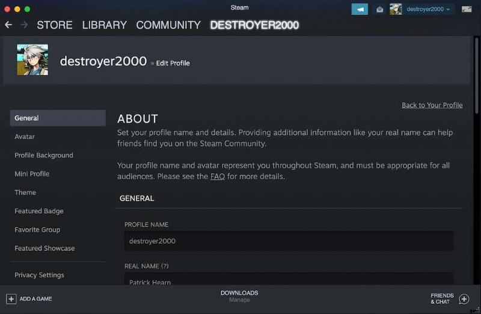Click the red close window button
Screen dimensions: 481x314
(7, 9)
